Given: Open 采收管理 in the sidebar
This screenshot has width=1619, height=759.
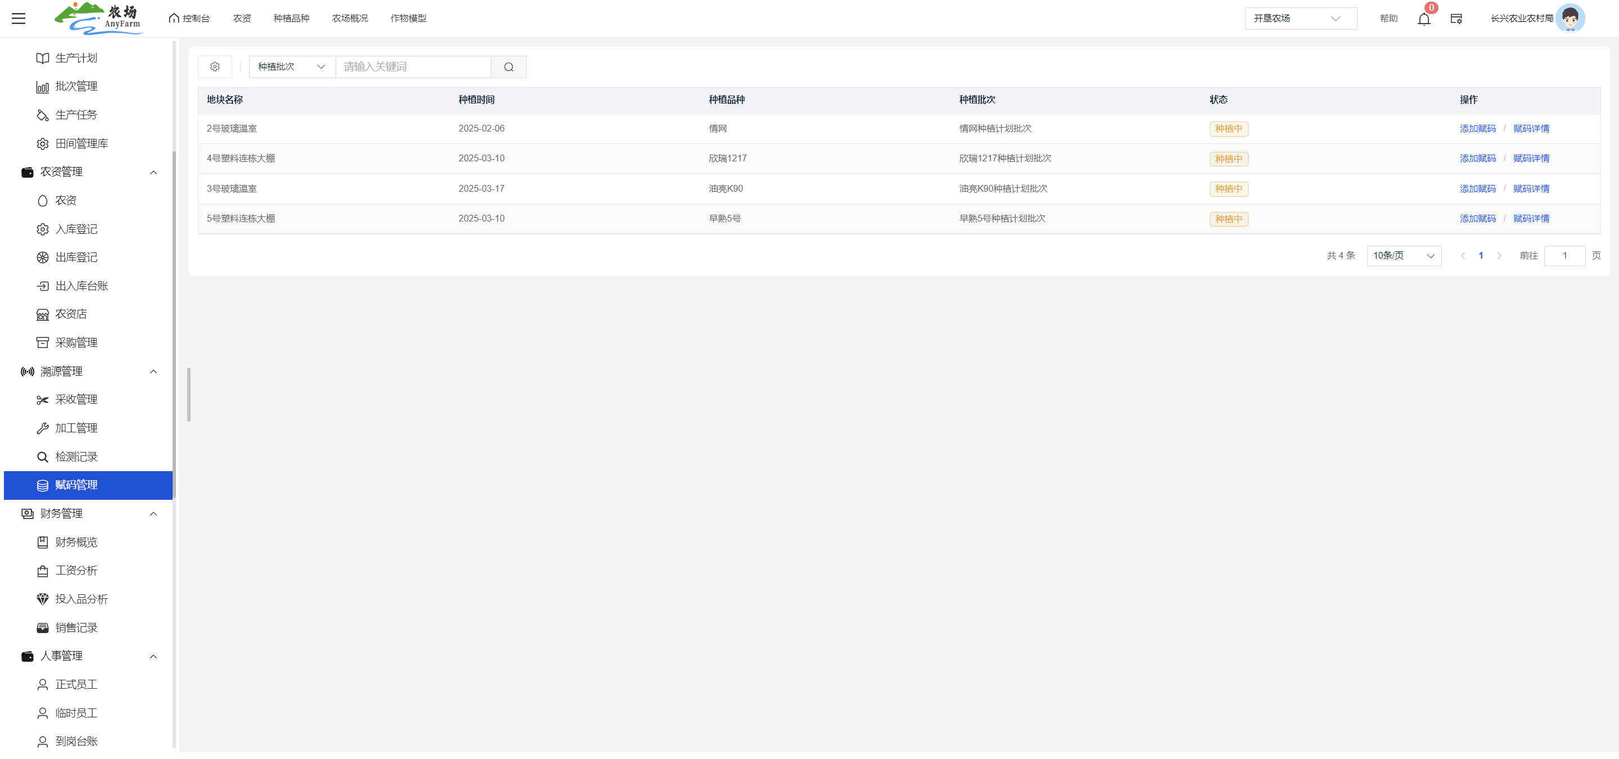Looking at the screenshot, I should pos(76,400).
